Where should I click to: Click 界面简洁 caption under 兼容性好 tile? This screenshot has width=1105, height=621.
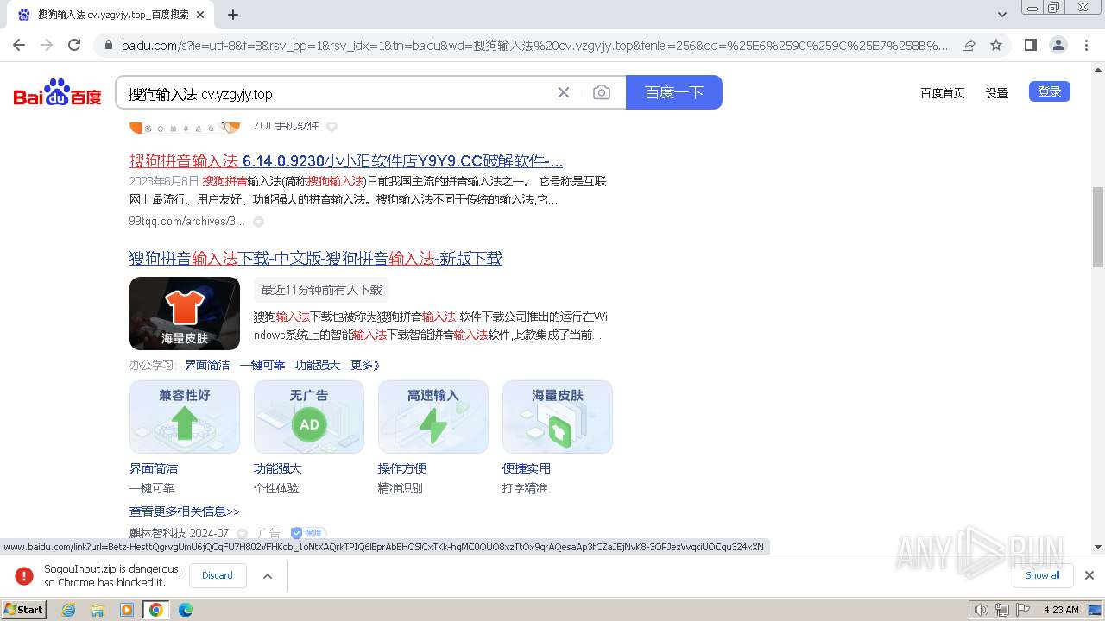(x=154, y=468)
